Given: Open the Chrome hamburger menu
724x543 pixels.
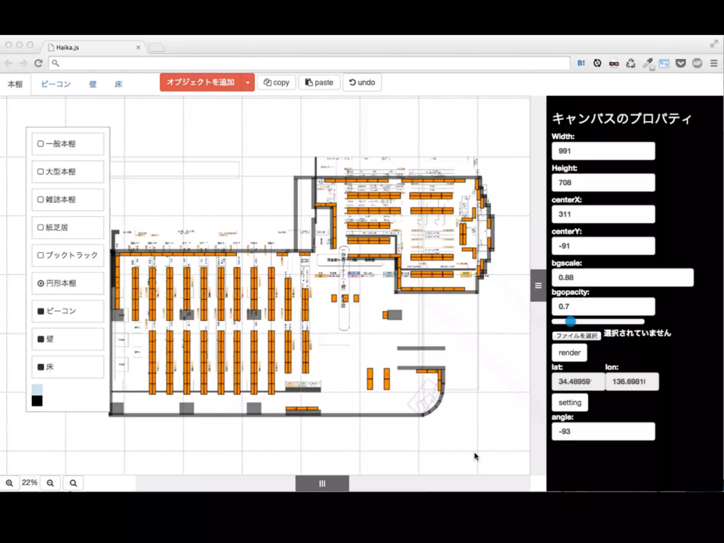Looking at the screenshot, I should click(714, 63).
